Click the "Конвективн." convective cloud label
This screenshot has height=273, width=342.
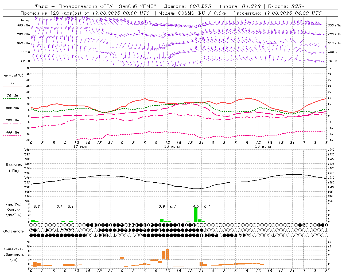(x=14, y=249)
